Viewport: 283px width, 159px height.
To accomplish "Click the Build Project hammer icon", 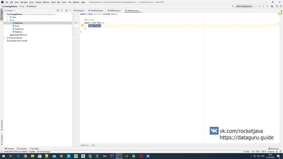I will pos(233,6).
